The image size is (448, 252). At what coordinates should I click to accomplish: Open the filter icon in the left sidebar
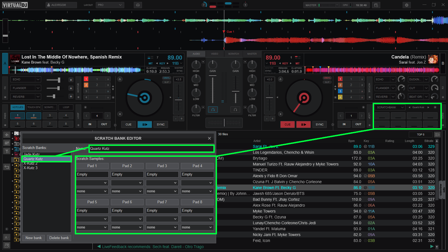click(x=6, y=151)
